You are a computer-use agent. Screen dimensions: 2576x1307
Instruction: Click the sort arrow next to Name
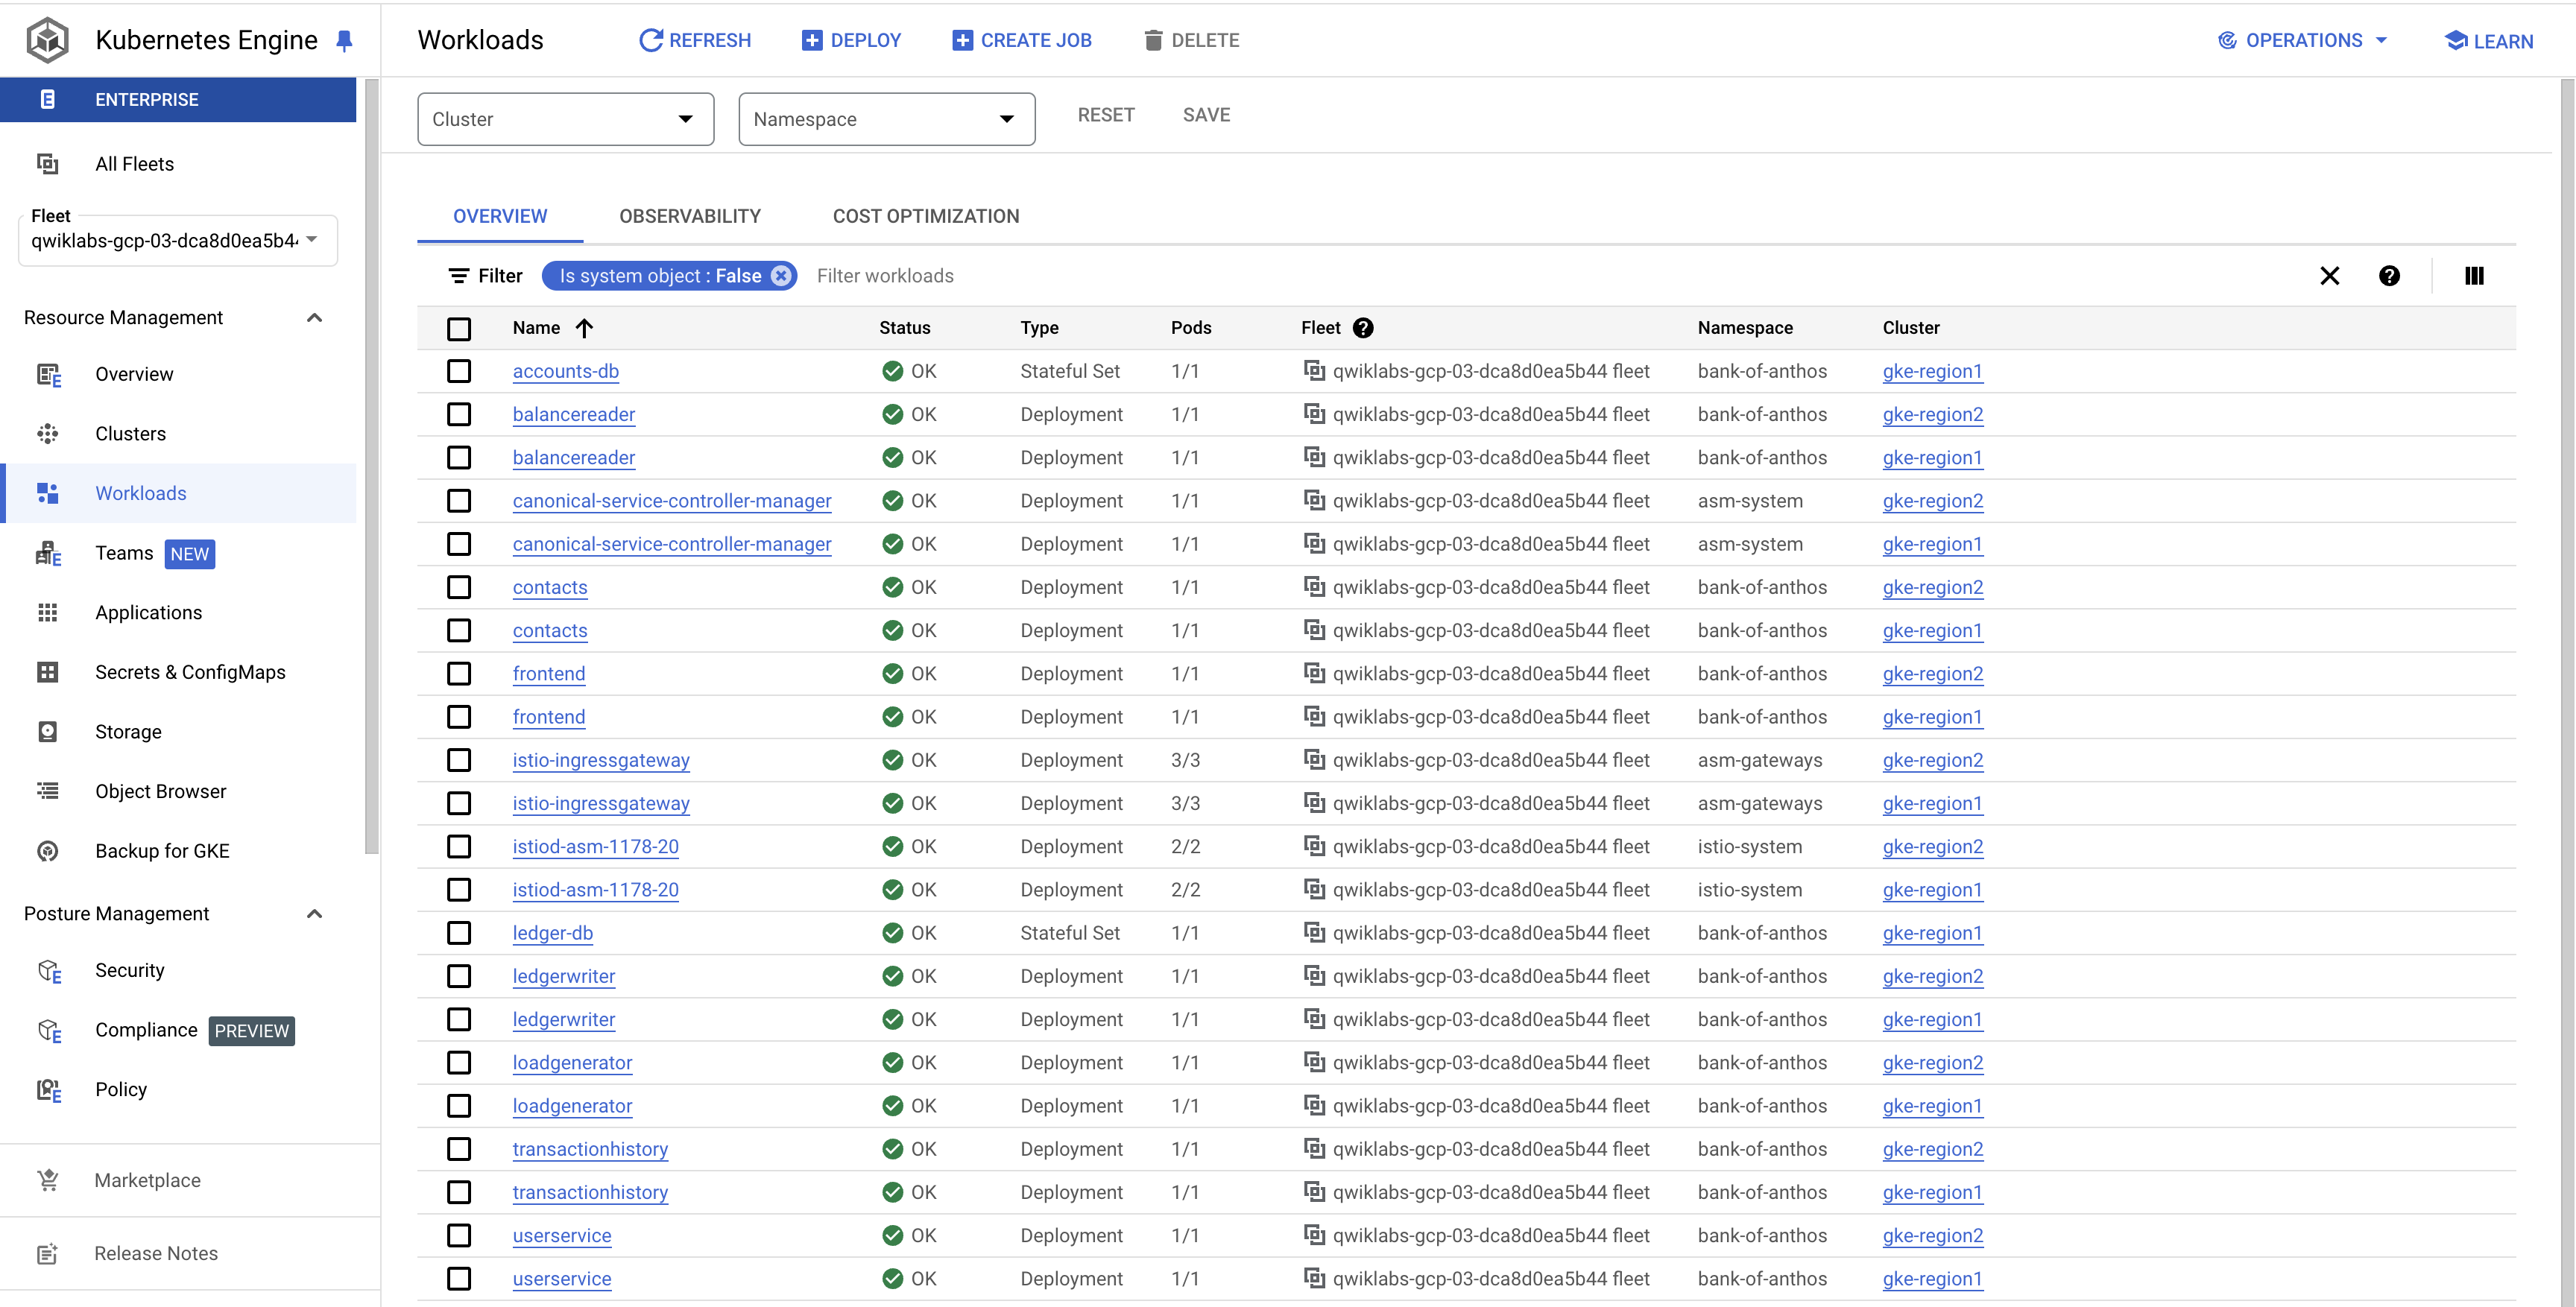click(x=584, y=328)
